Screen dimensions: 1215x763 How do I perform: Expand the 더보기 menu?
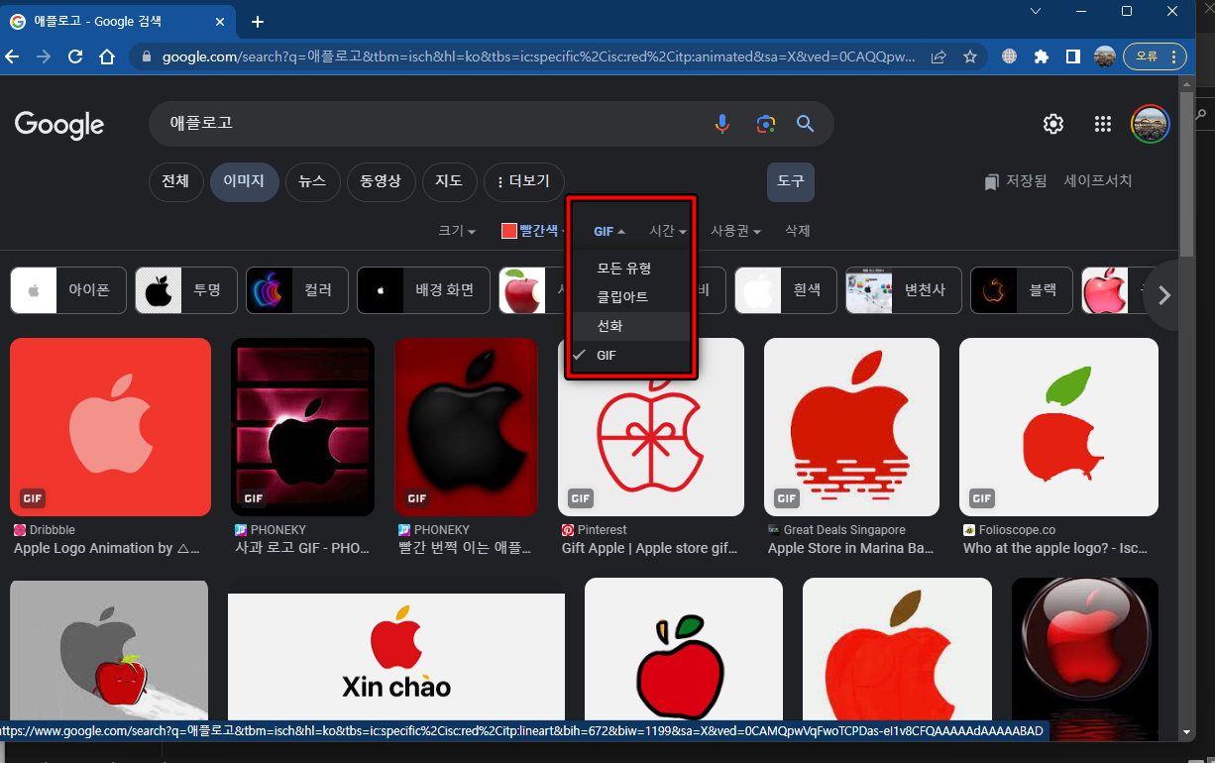523,181
